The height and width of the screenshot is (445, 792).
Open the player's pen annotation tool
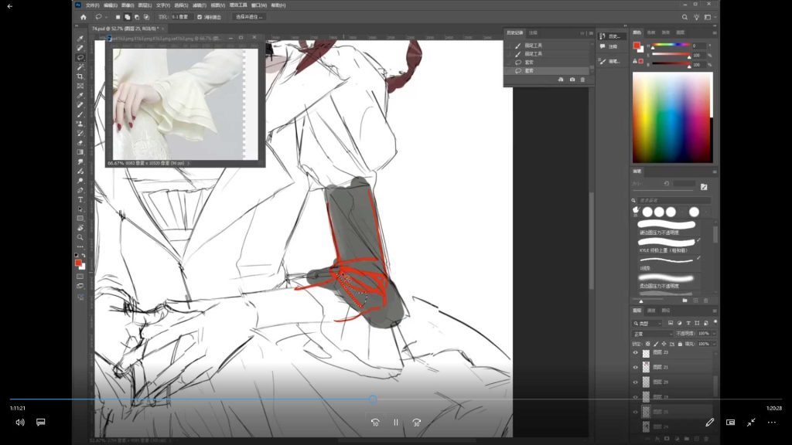pos(710,423)
